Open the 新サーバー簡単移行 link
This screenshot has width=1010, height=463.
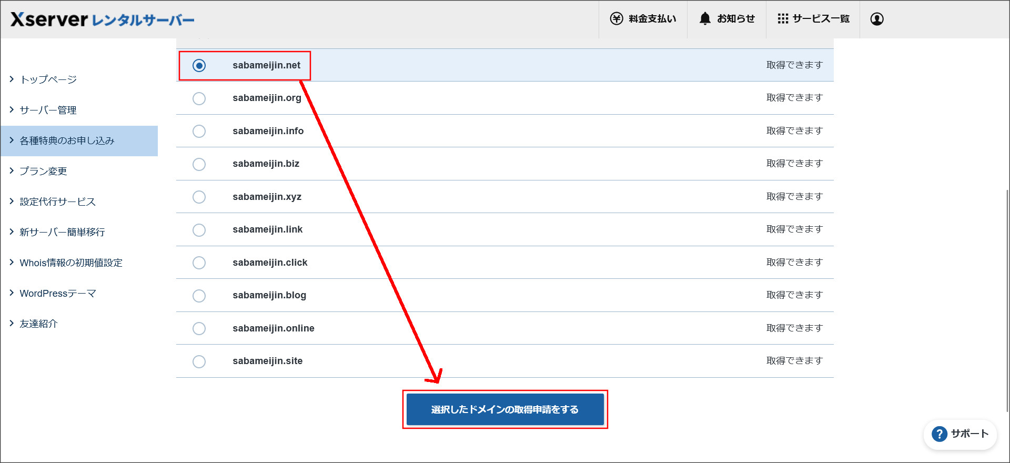62,232
